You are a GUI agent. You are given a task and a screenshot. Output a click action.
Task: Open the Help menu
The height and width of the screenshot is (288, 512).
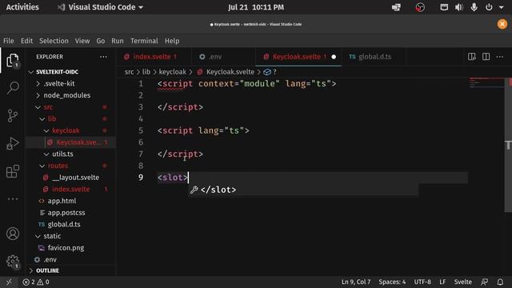[172, 41]
